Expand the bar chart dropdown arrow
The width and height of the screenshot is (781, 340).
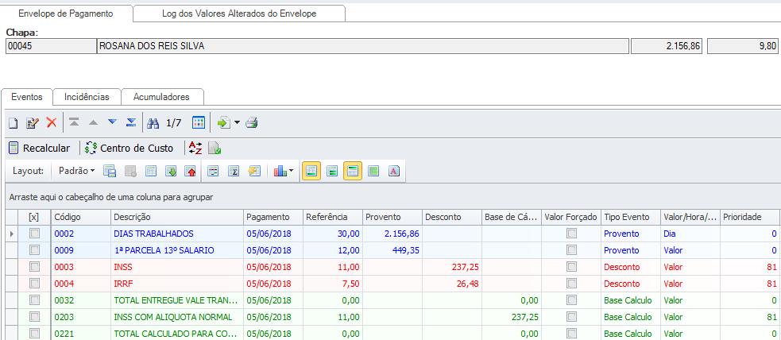click(x=292, y=172)
